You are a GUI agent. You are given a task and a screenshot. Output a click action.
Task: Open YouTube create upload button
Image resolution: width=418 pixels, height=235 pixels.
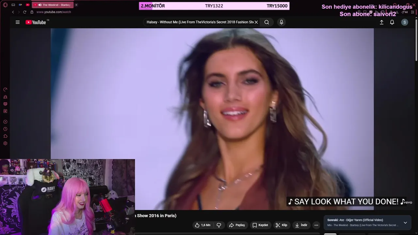point(381,22)
